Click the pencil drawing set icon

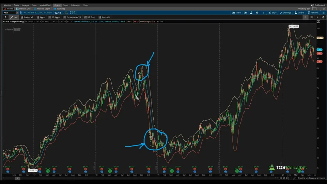coord(294,178)
